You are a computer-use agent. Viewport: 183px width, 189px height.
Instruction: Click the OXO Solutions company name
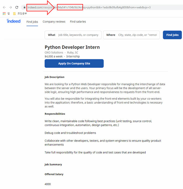[54, 52]
